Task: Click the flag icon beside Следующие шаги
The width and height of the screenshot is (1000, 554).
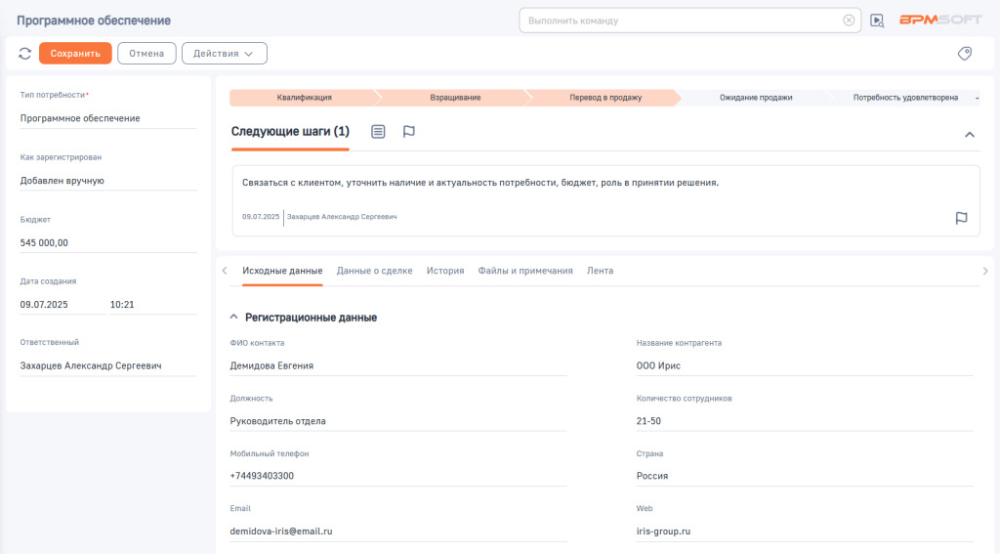Action: click(409, 132)
